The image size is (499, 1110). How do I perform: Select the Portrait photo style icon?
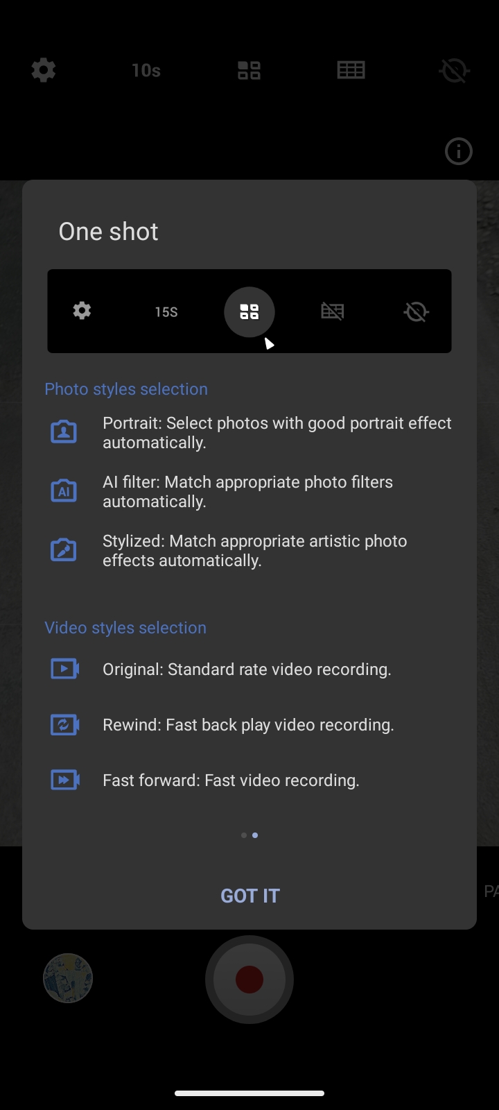pyautogui.click(x=64, y=432)
